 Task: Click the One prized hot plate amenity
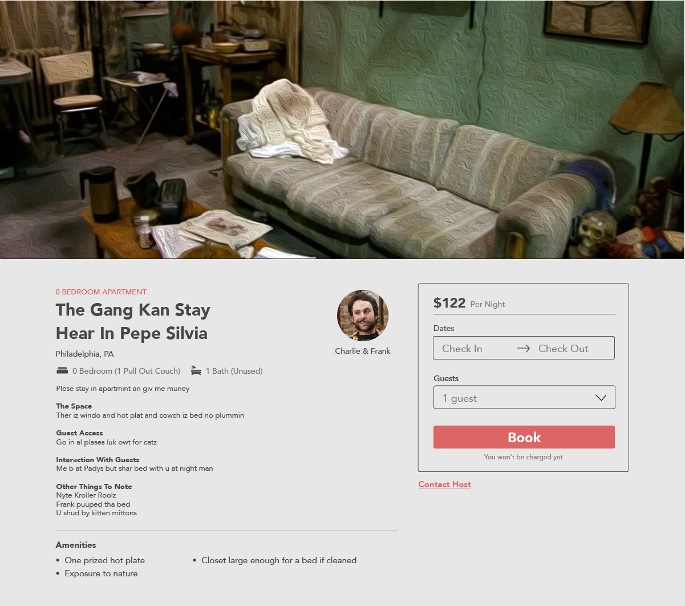coord(105,560)
